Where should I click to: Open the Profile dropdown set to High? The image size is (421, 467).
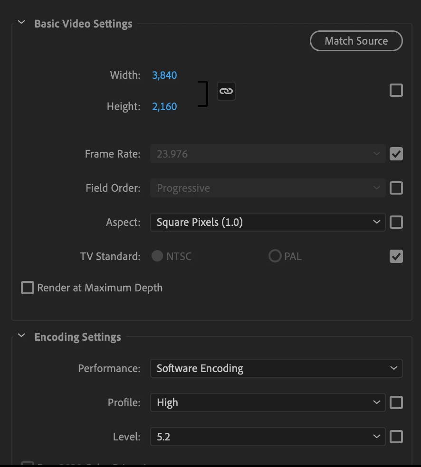point(268,402)
